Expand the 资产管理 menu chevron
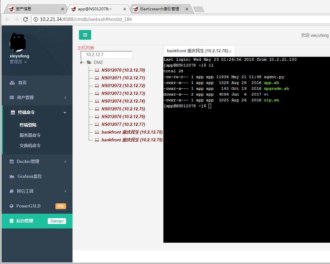 pyautogui.click(x=65, y=97)
